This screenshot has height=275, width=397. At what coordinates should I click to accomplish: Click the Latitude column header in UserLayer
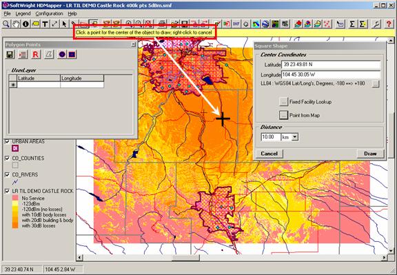[39, 79]
